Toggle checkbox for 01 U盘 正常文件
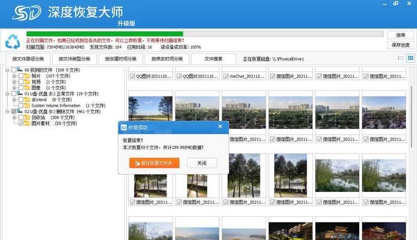 (x=14, y=94)
